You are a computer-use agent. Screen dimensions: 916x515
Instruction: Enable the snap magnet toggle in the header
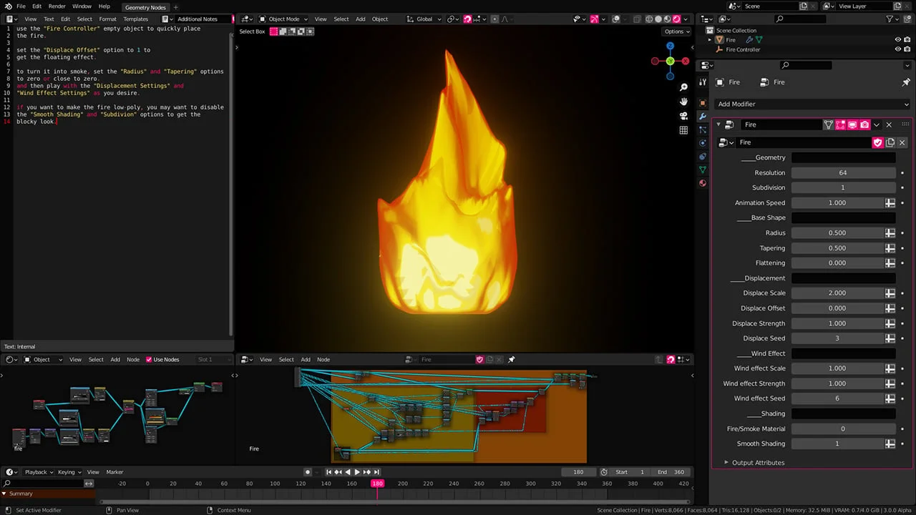tap(468, 19)
